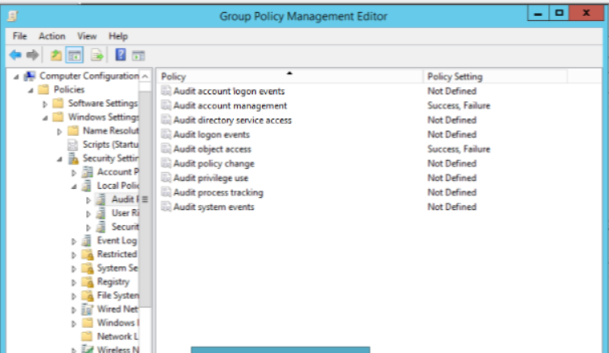Screen dimensions: 609x353
Task: Click Success, Failure for Audit account management
Action: 459,106
